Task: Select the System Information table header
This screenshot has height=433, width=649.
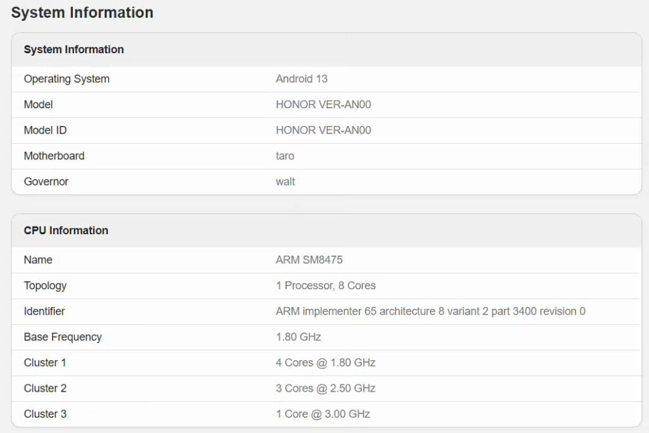Action: (74, 49)
